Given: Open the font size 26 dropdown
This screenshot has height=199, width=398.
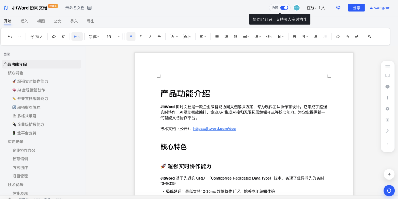Looking at the screenshot, I should click(112, 36).
